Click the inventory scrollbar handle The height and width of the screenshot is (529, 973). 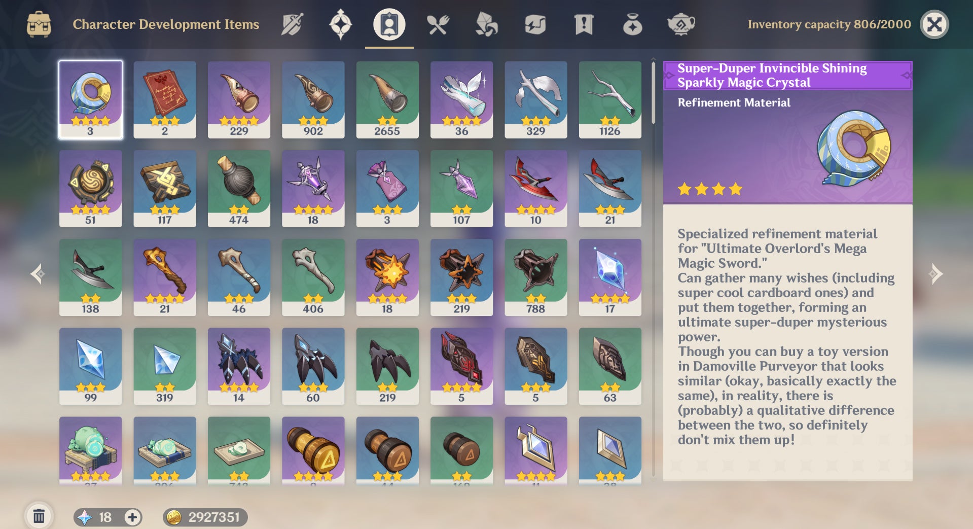(653, 92)
